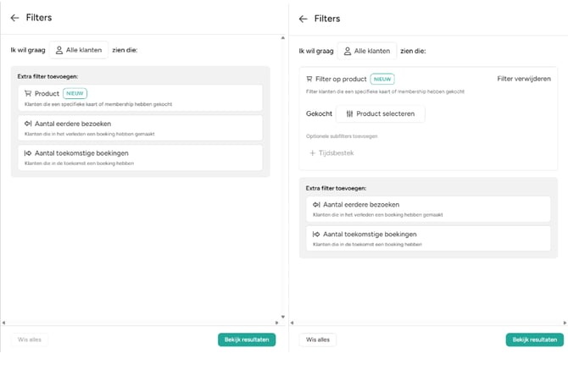Click Wis alles in the right panel

coord(317,340)
